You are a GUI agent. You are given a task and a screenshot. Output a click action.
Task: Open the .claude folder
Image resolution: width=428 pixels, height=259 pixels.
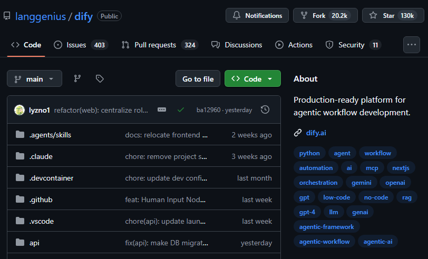coord(41,156)
